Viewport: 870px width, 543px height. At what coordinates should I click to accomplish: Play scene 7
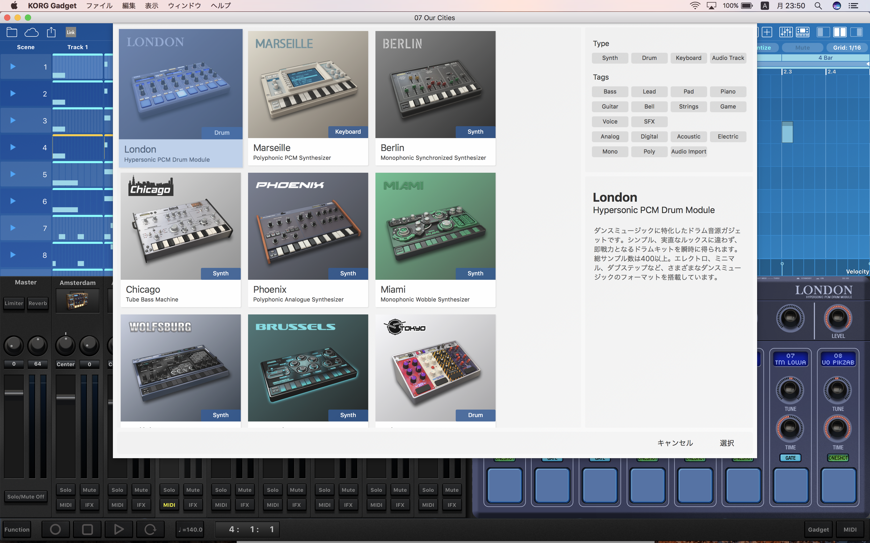pos(13,228)
